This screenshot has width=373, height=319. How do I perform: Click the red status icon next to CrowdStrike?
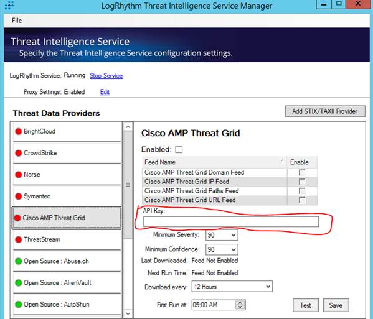coord(18,153)
